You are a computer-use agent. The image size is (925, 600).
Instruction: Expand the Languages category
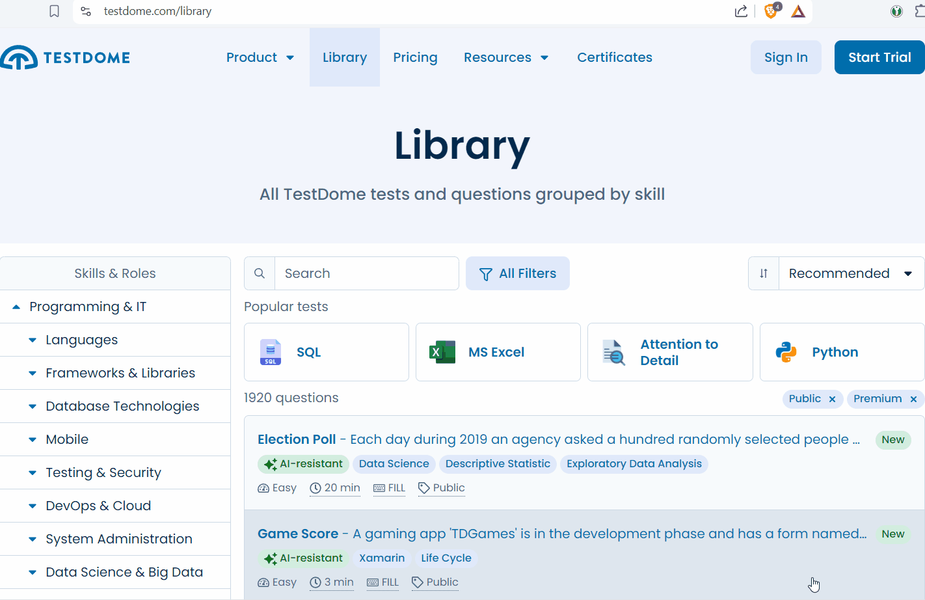coord(33,340)
